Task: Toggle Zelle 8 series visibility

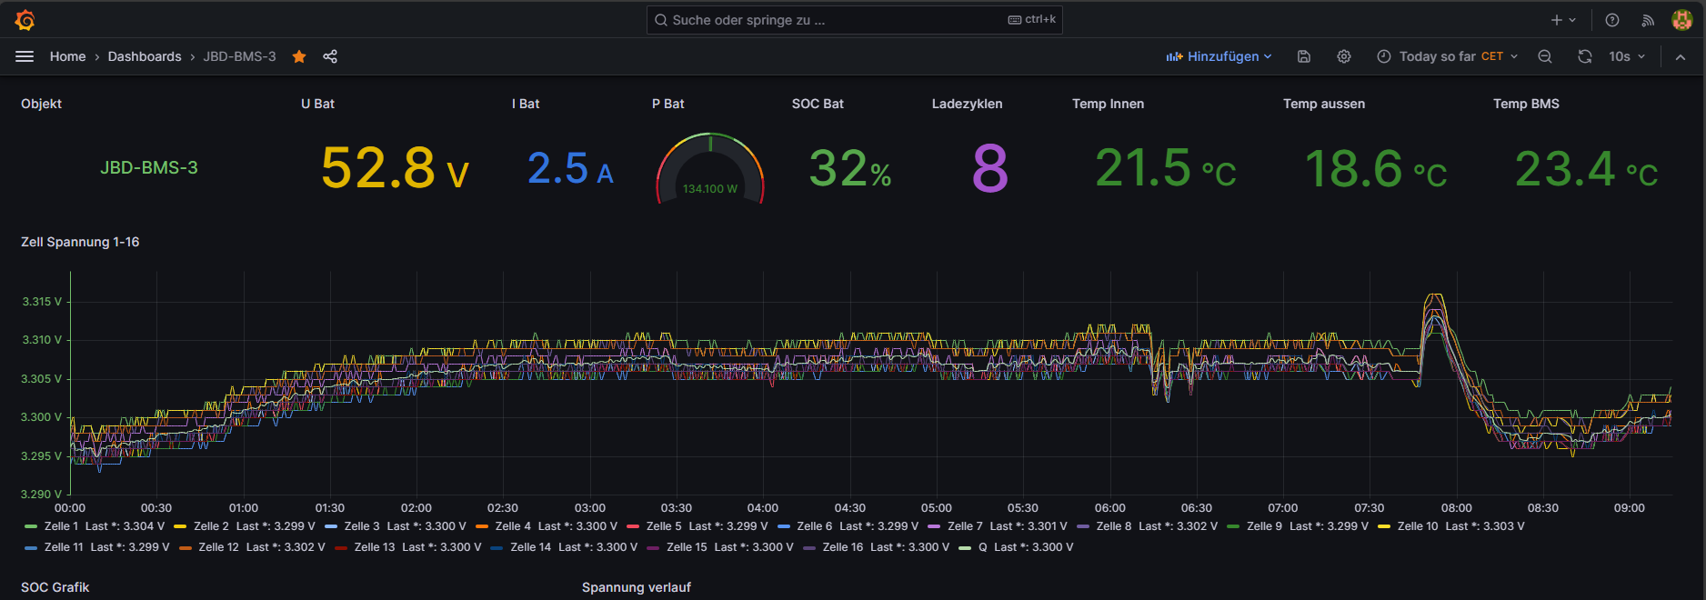Action: point(1113,526)
